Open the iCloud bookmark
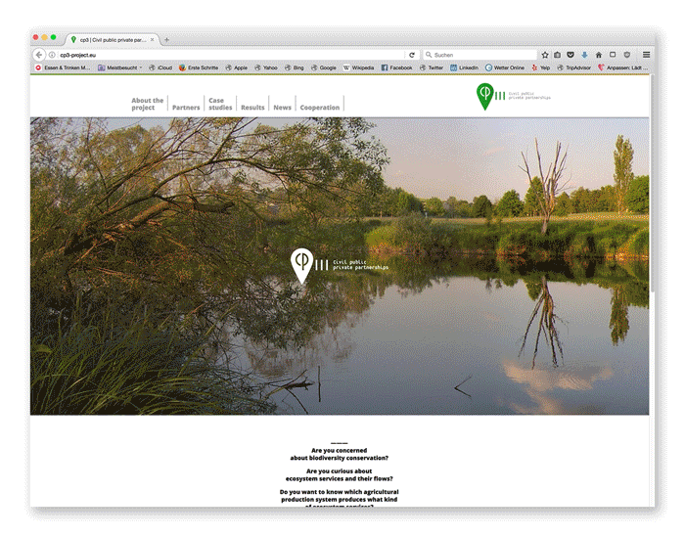 tap(160, 67)
